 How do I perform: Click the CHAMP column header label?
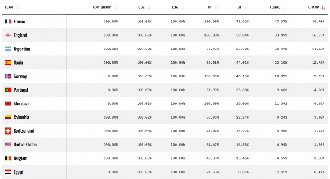[x=313, y=7]
